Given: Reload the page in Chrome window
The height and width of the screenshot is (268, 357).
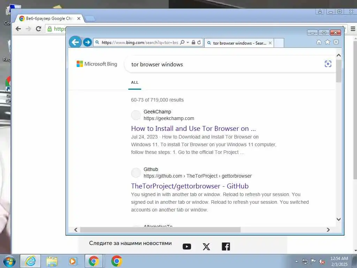Looking at the screenshot, I should pyautogui.click(x=38, y=29).
